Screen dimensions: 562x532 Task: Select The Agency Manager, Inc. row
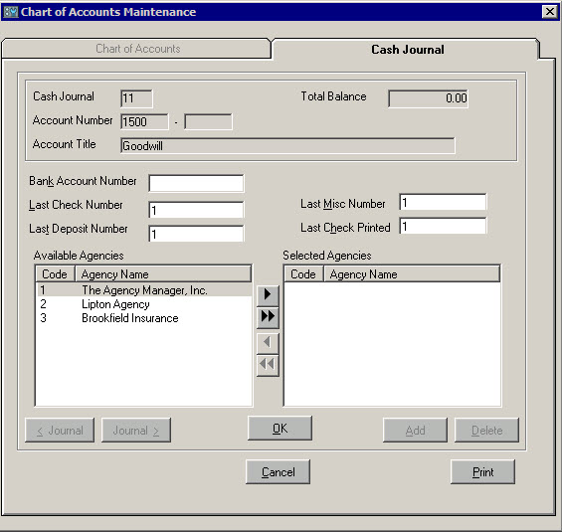click(143, 290)
